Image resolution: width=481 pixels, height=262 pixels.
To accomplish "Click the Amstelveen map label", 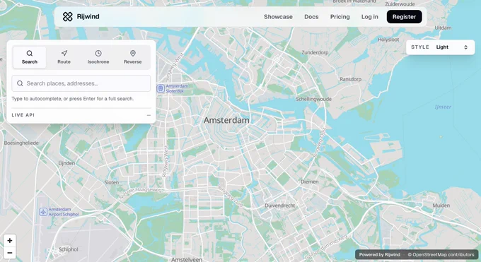I will (x=187, y=260).
